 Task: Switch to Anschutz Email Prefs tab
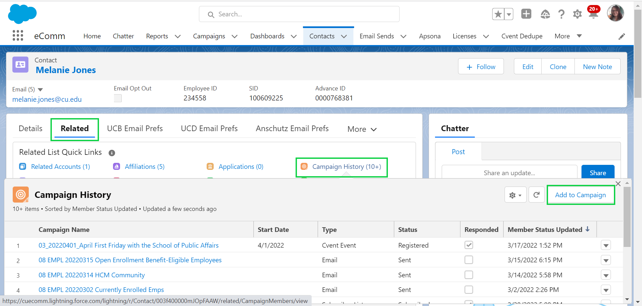click(292, 128)
